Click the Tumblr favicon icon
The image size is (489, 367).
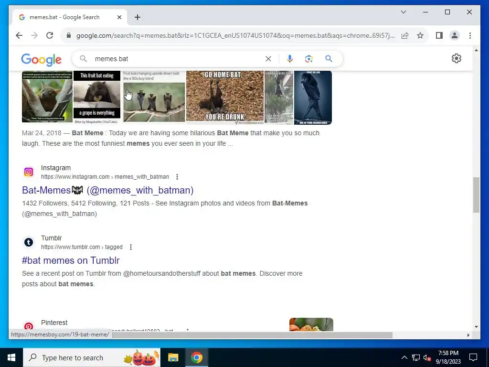(29, 242)
